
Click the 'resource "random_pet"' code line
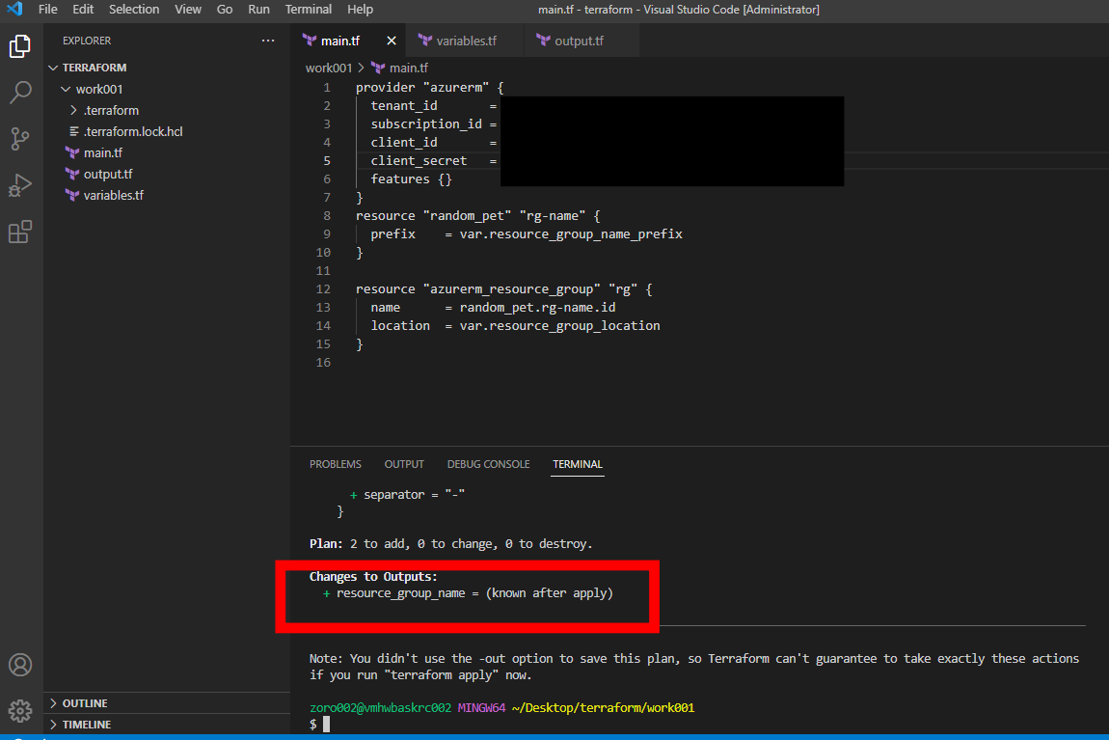tap(478, 216)
